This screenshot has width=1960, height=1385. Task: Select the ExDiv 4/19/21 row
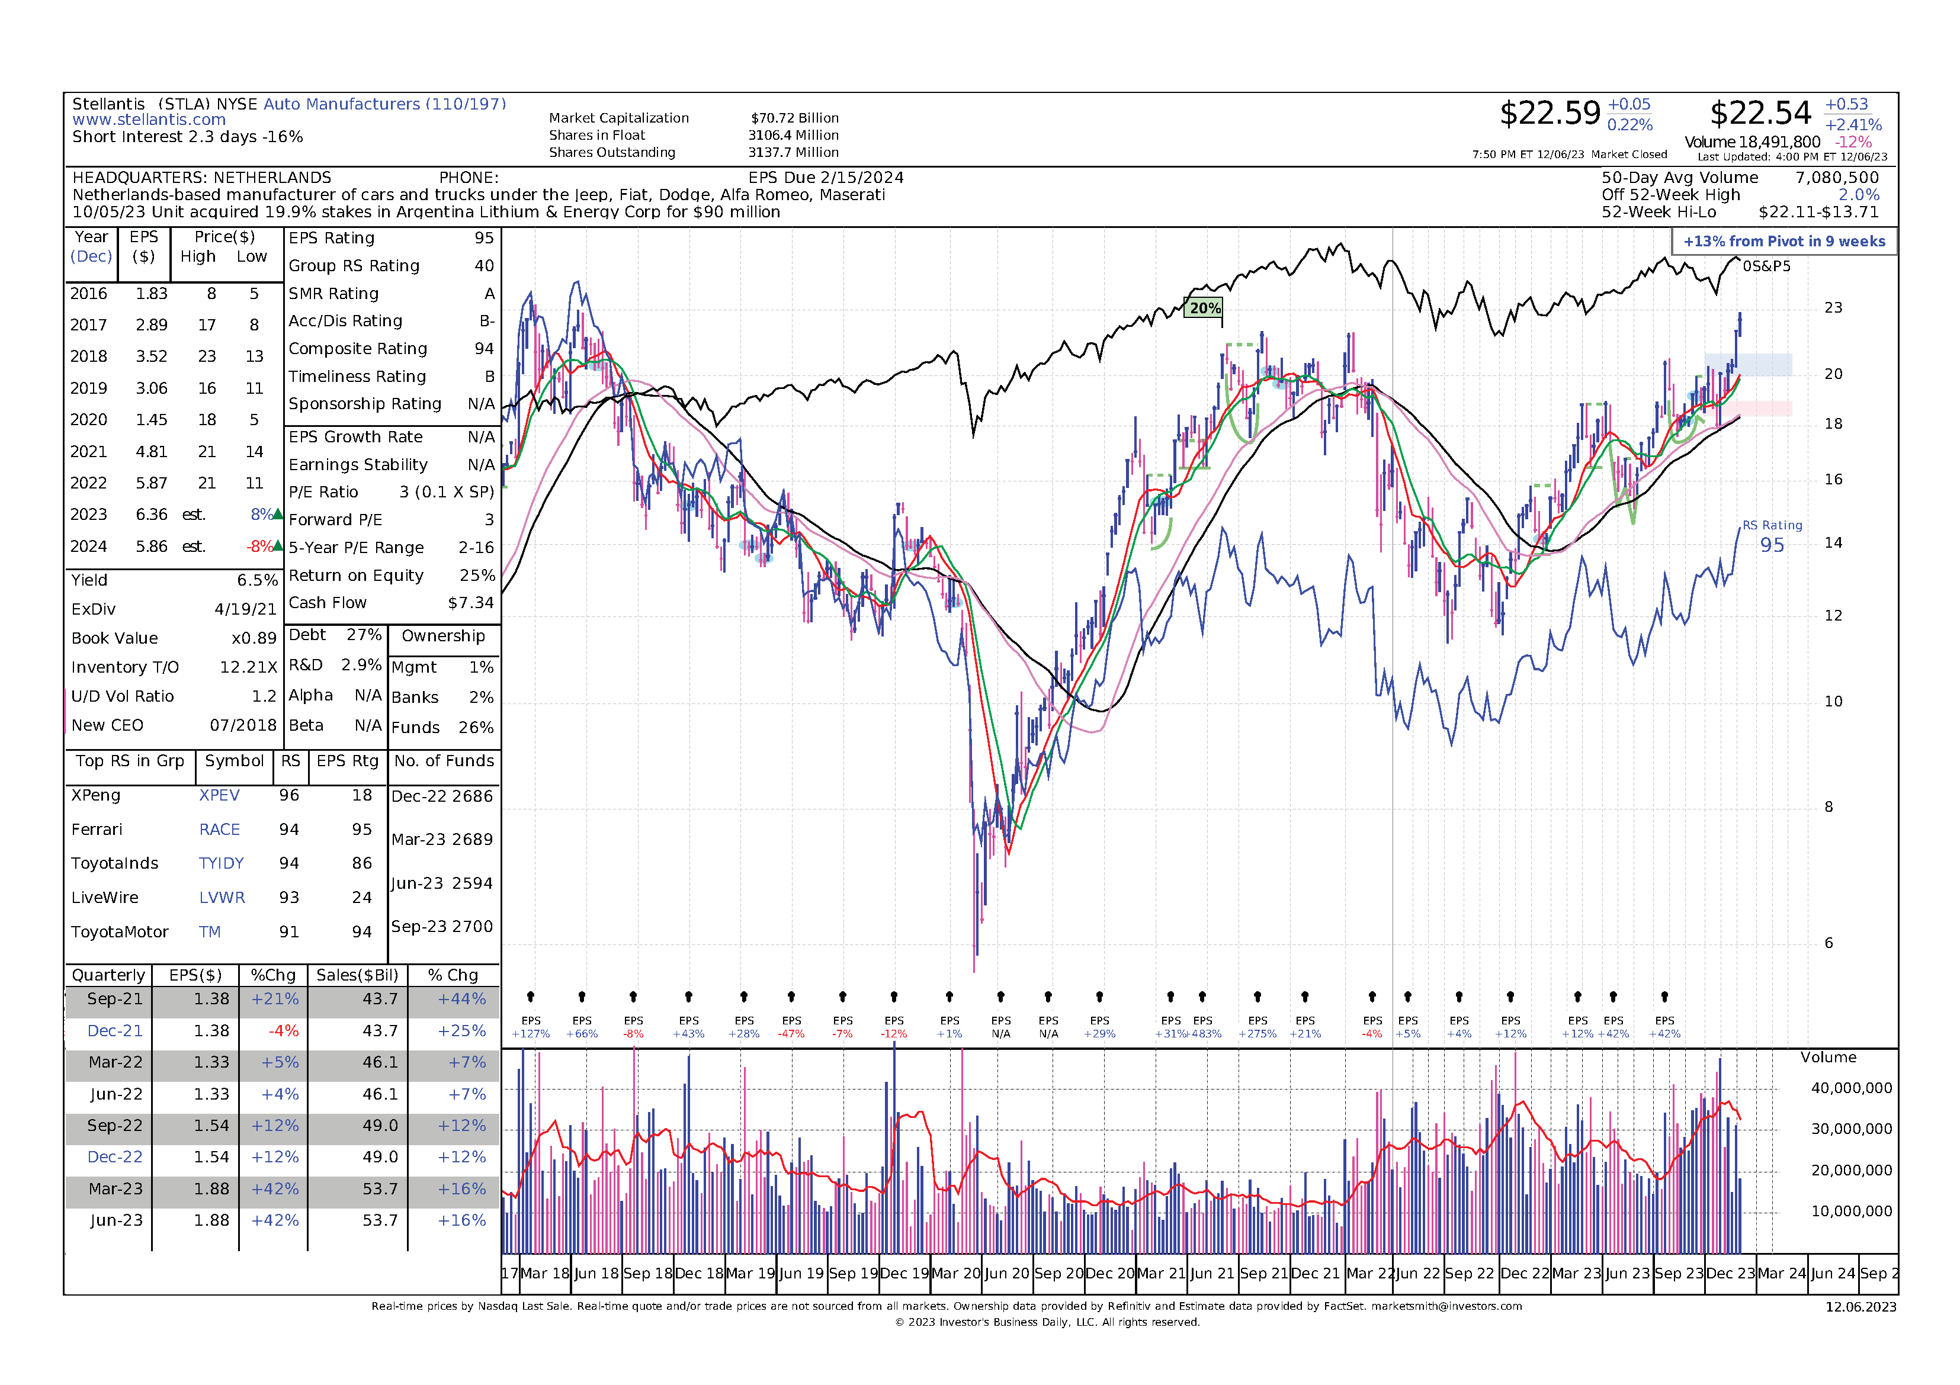pos(174,609)
